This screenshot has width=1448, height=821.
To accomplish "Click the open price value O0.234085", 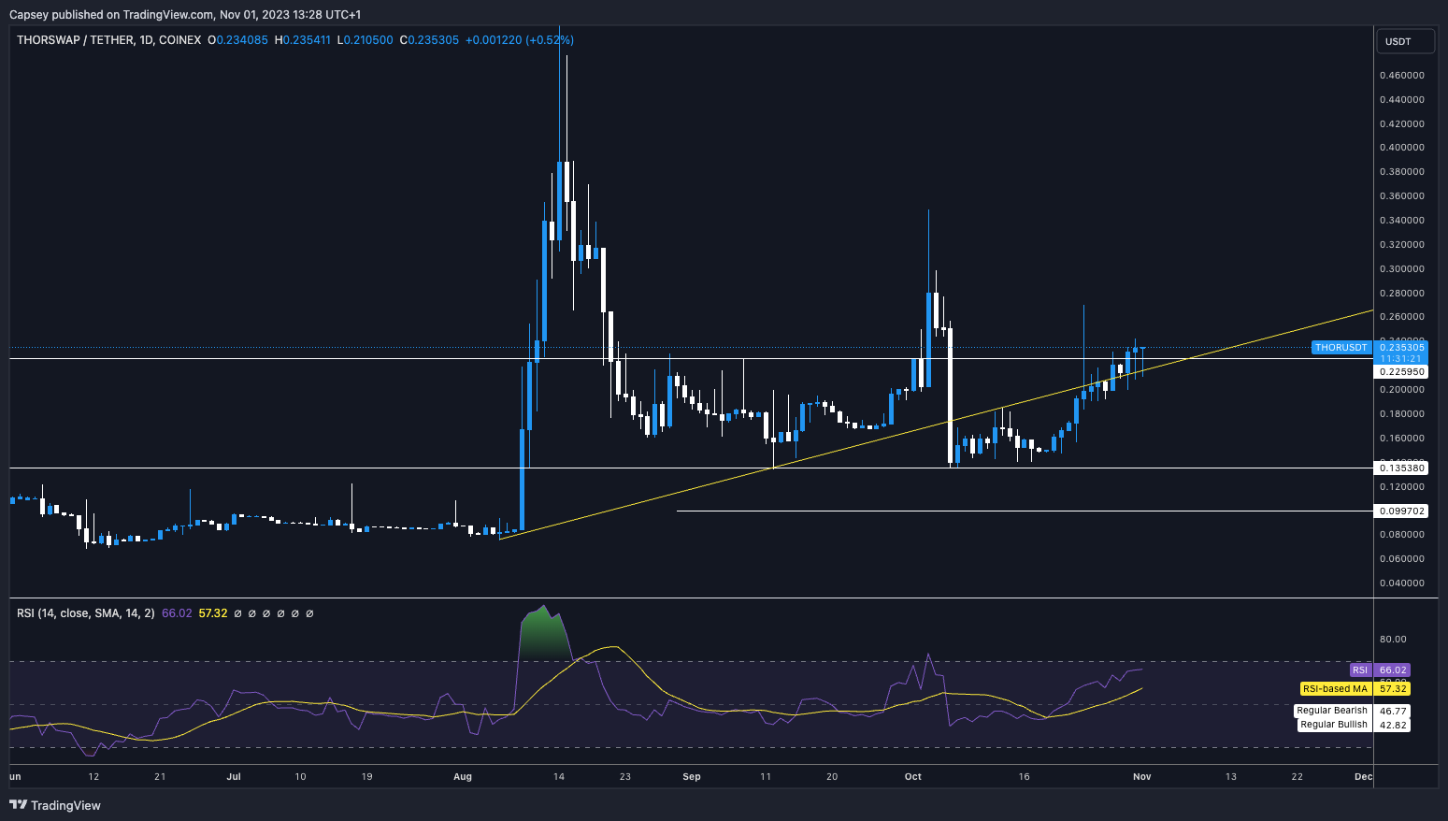I will point(238,40).
